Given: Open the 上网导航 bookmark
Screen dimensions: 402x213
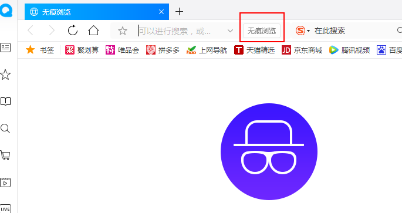Looking at the screenshot, I should tap(207, 50).
